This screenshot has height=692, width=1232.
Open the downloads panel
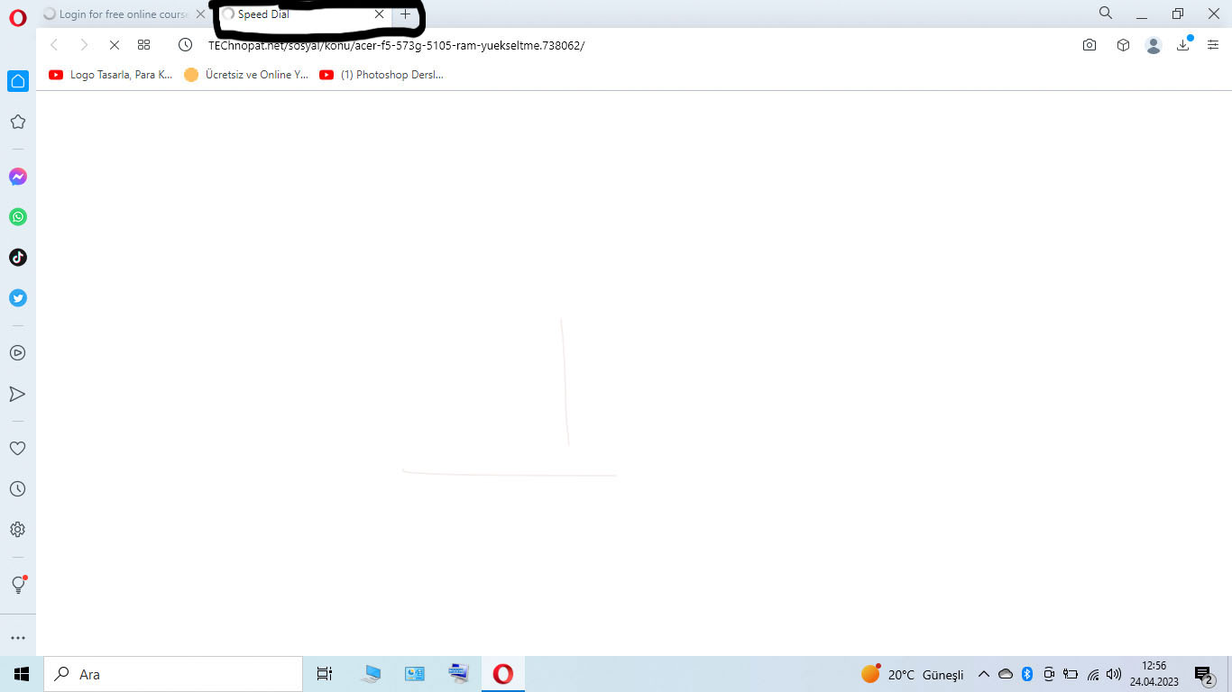tap(1183, 45)
